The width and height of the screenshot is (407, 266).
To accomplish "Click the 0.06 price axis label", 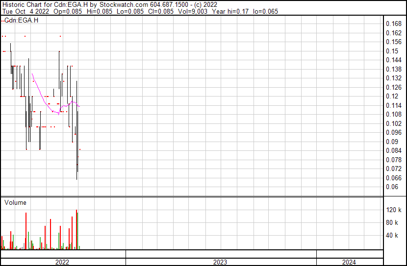I will coord(392,187).
